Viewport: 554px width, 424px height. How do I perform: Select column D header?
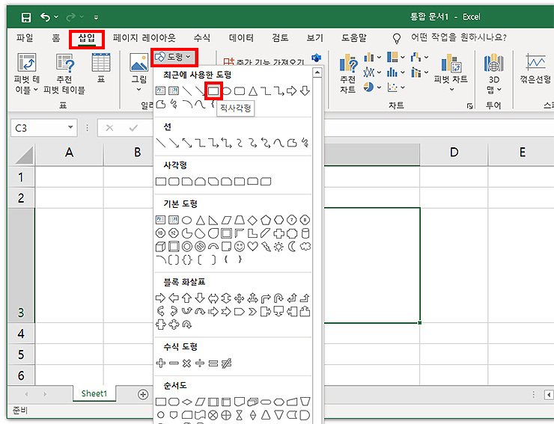click(x=454, y=153)
